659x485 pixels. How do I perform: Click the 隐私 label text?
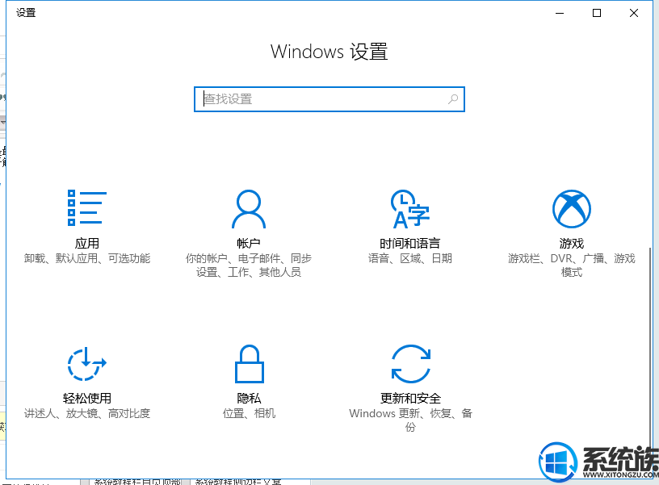[x=249, y=398]
